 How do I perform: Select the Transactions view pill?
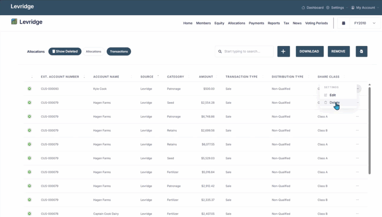coord(119,51)
